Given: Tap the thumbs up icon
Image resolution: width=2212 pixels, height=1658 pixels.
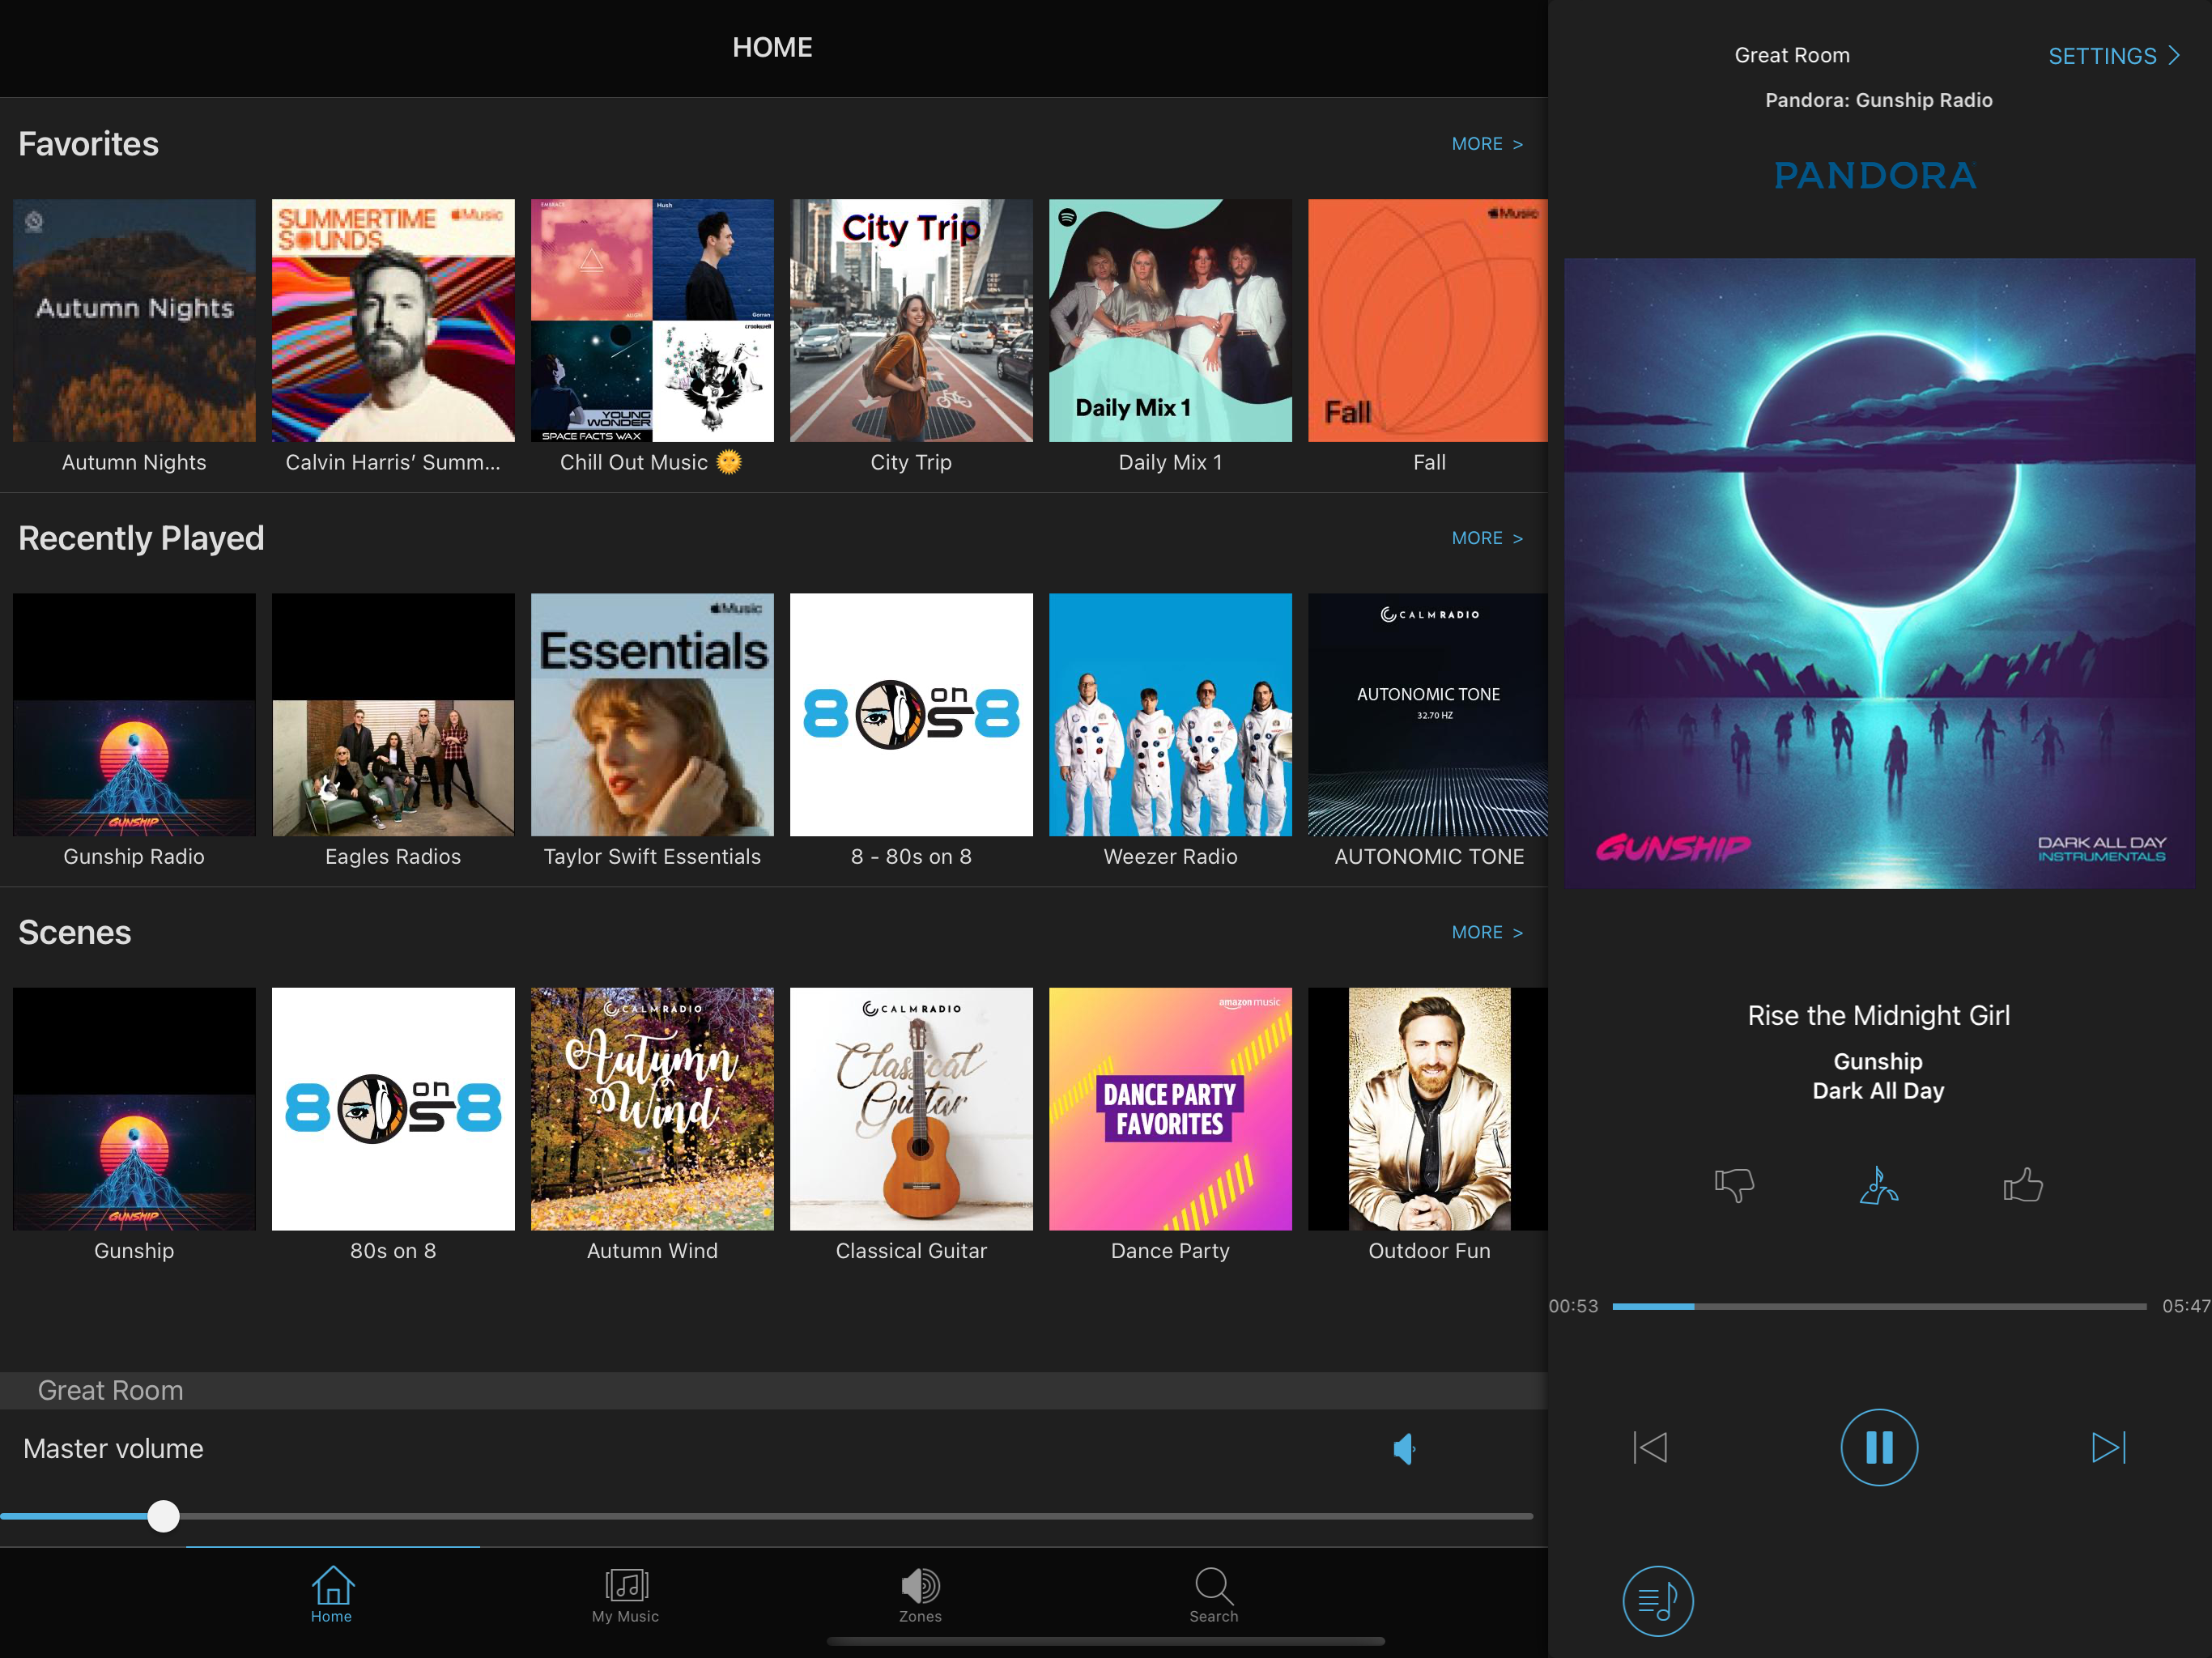Looking at the screenshot, I should tap(2022, 1185).
